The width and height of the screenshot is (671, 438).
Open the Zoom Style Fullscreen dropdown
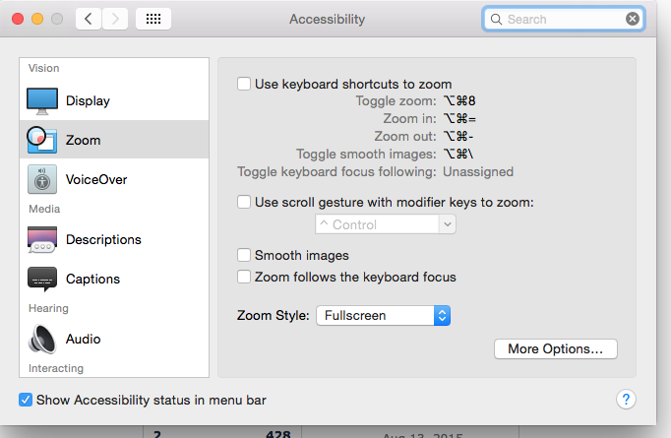click(x=383, y=316)
